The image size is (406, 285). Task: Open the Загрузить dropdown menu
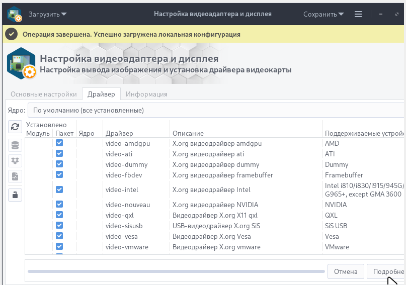point(47,14)
